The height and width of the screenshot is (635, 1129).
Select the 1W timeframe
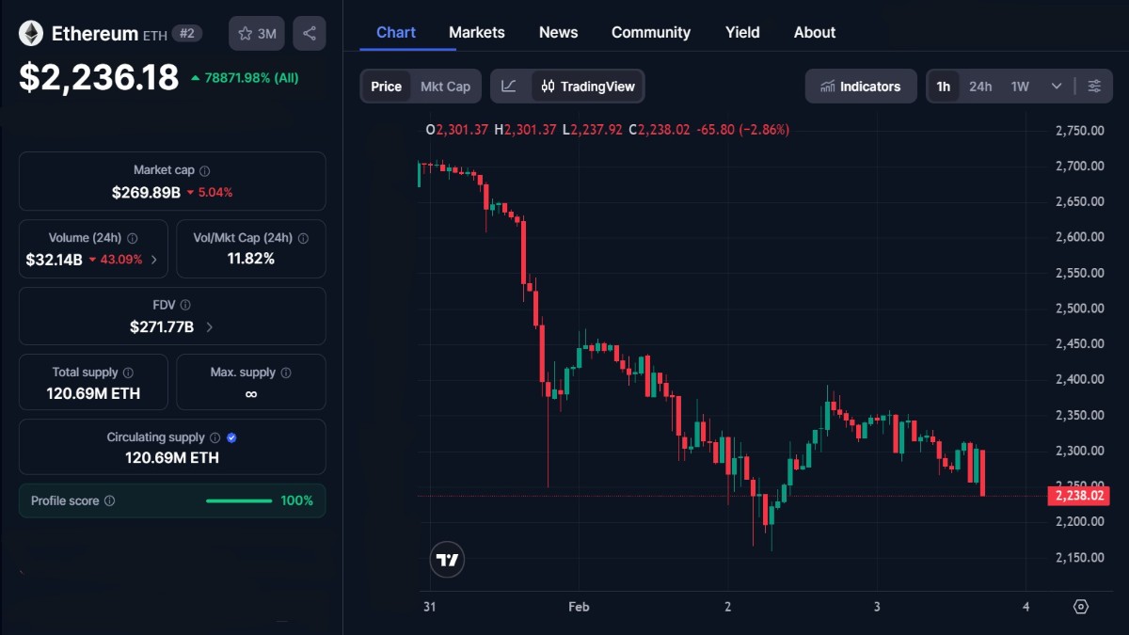pyautogui.click(x=1018, y=86)
